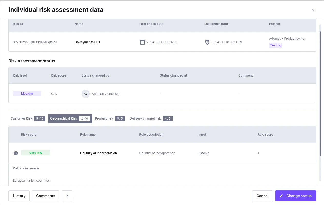Click the Status changed by column header

click(x=95, y=75)
